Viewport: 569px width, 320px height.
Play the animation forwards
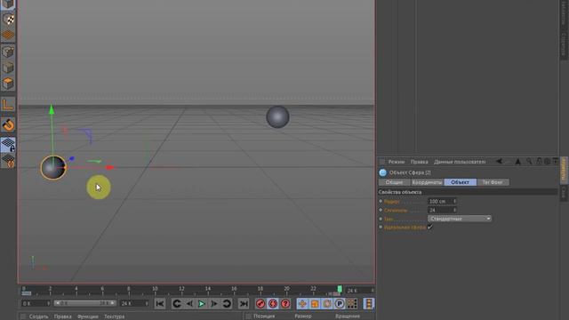(x=202, y=304)
